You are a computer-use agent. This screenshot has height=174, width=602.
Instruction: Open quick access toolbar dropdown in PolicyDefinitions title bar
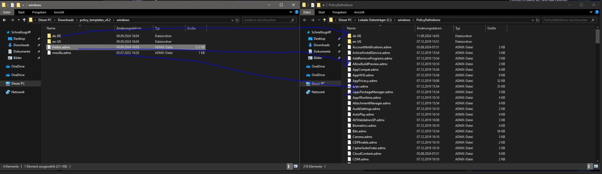(323, 5)
